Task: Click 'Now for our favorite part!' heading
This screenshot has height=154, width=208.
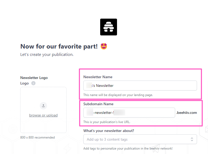Action: point(59,46)
